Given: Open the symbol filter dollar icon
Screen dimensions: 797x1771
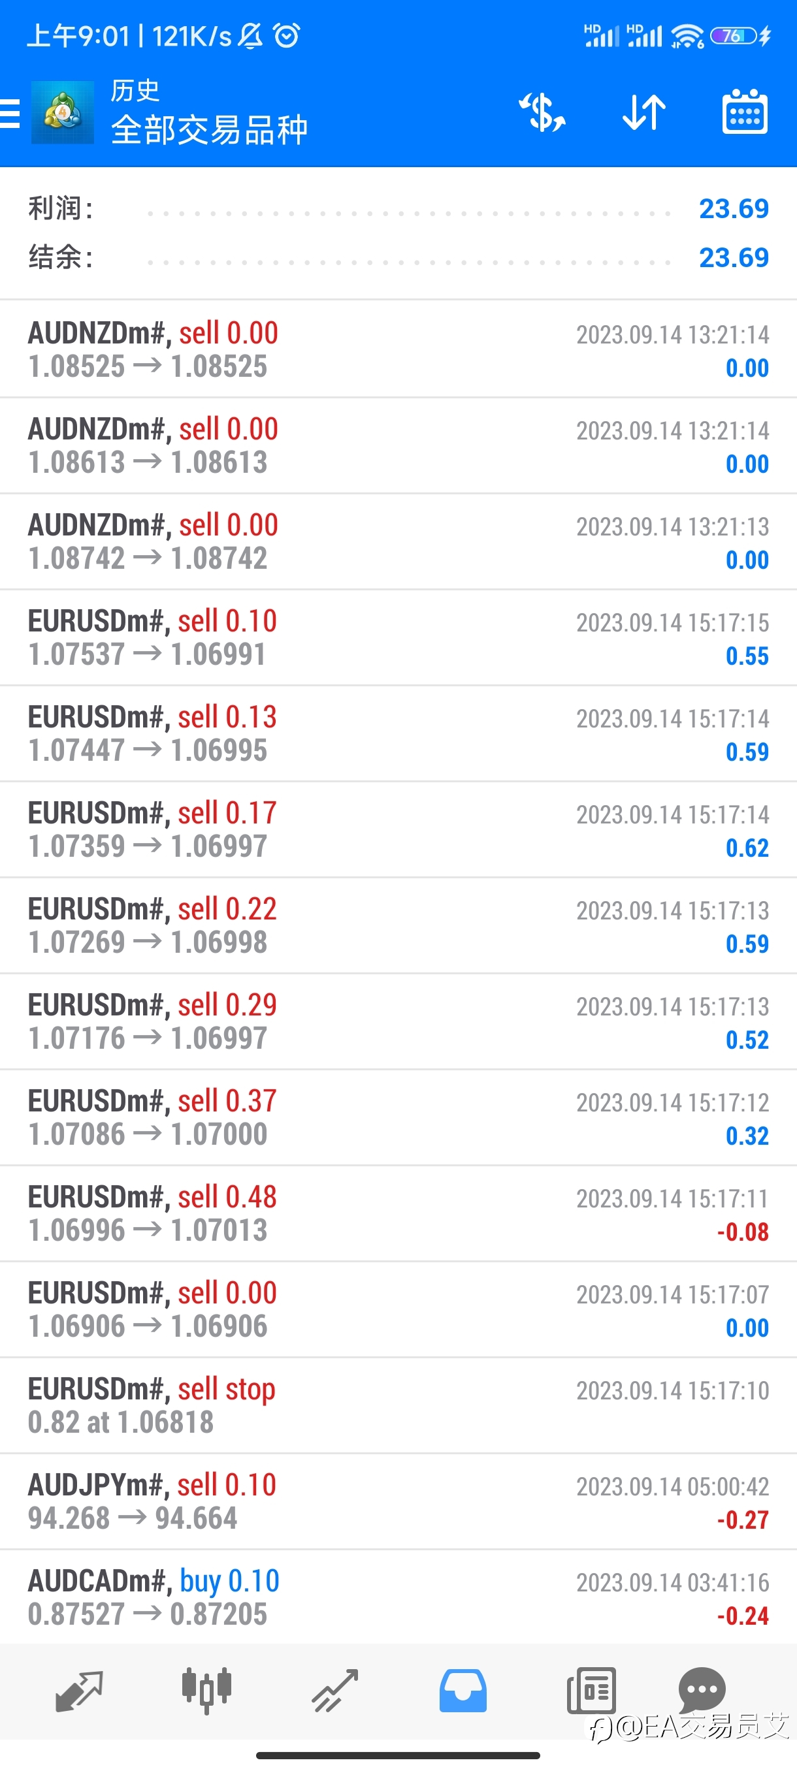Looking at the screenshot, I should coord(542,113).
